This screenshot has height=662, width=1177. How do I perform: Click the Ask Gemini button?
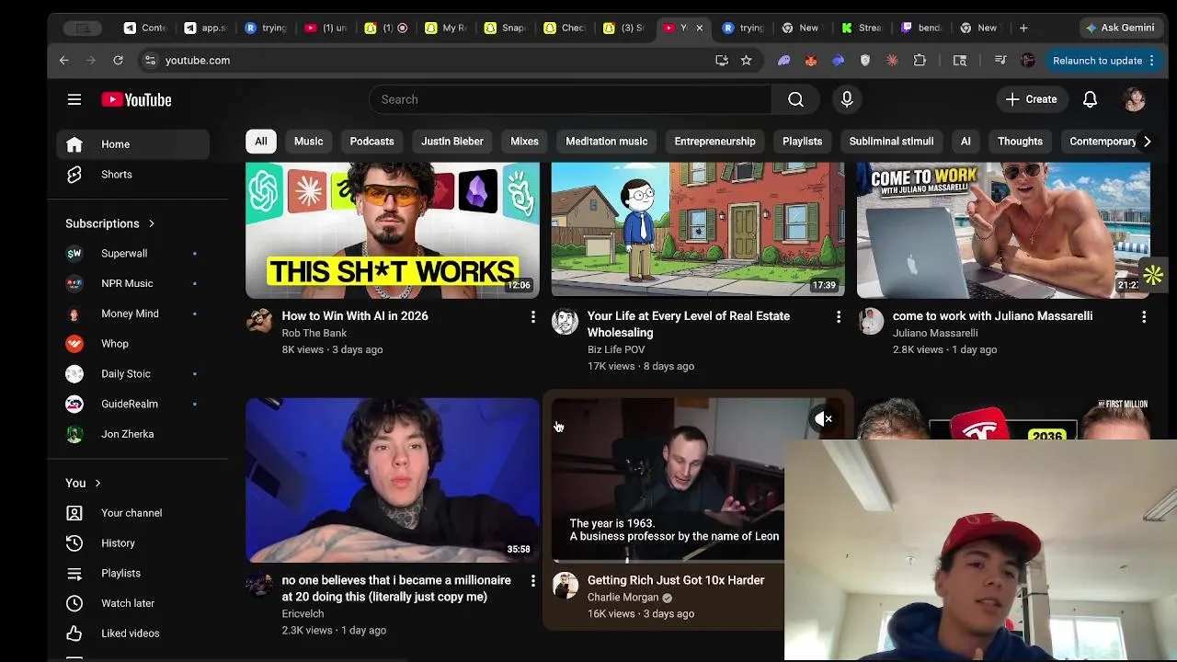coord(1119,28)
